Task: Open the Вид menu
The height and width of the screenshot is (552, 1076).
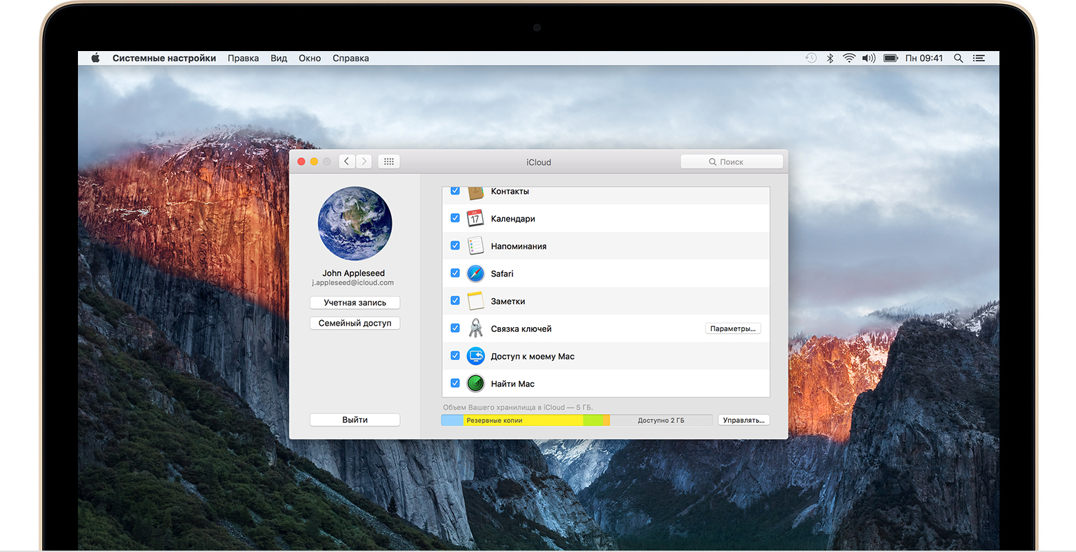Action: (279, 59)
